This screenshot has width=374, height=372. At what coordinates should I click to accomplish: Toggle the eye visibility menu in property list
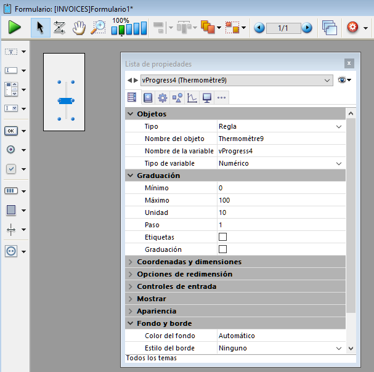pyautogui.click(x=344, y=80)
